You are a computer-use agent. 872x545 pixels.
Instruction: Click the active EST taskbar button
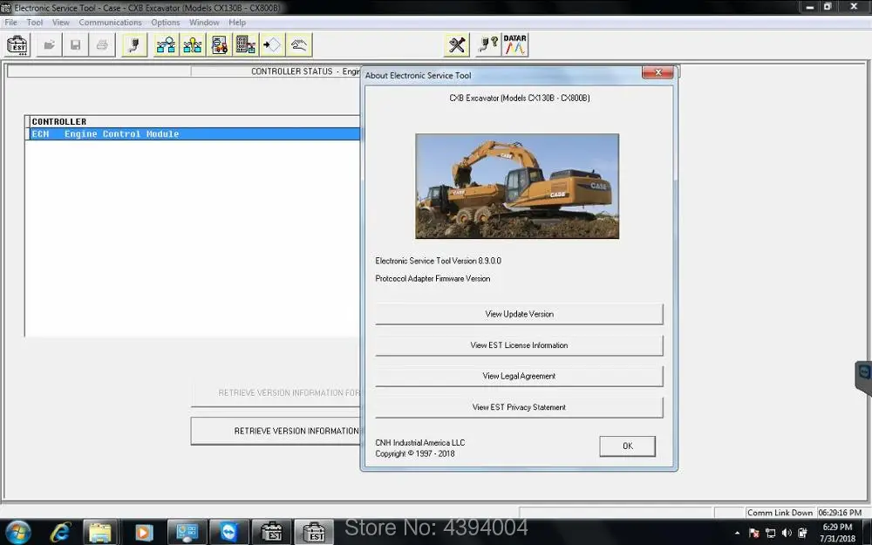pos(314,533)
